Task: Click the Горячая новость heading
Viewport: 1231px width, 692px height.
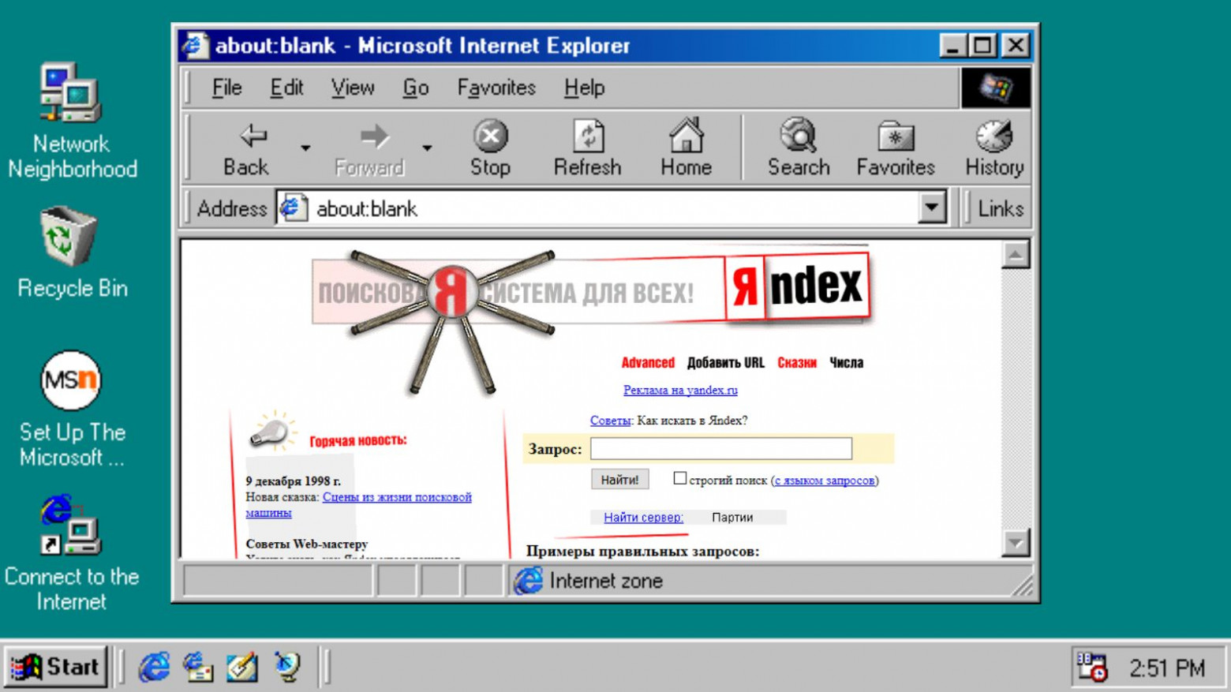Action: coord(358,440)
